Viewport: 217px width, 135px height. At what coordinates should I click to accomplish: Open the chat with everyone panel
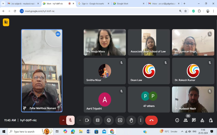(x=194, y=120)
